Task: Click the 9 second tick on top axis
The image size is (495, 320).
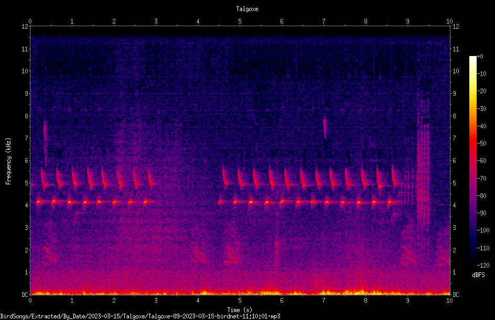Action: (407, 21)
